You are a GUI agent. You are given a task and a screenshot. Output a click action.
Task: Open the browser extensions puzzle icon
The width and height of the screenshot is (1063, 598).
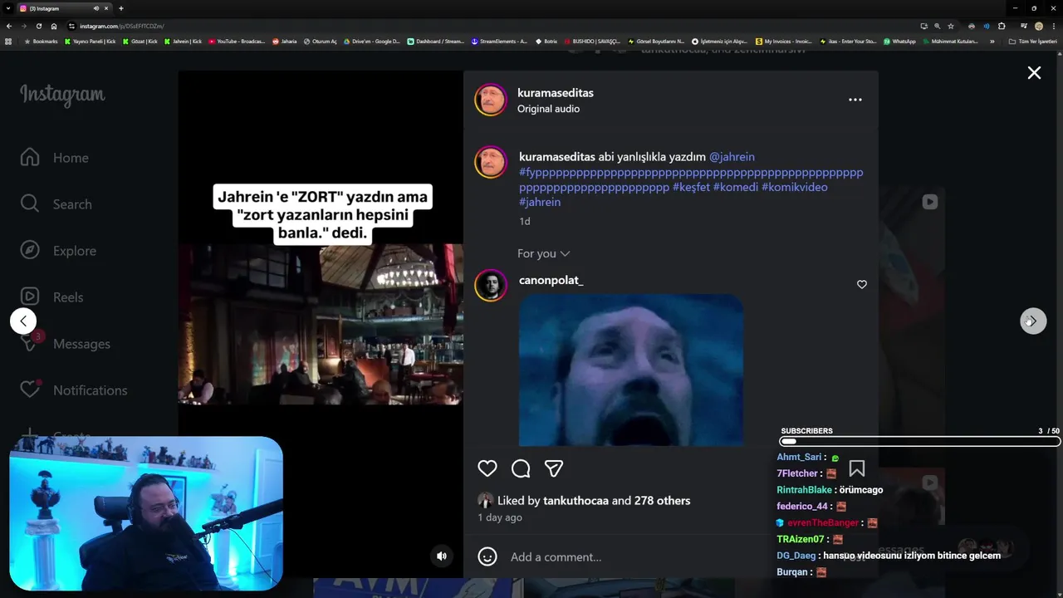point(1002,26)
